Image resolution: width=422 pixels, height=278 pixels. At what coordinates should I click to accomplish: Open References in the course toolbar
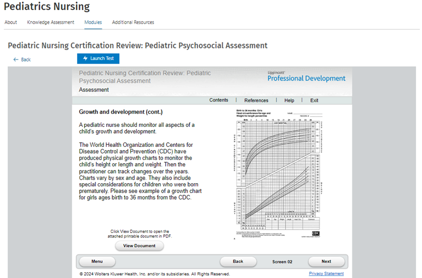point(256,100)
